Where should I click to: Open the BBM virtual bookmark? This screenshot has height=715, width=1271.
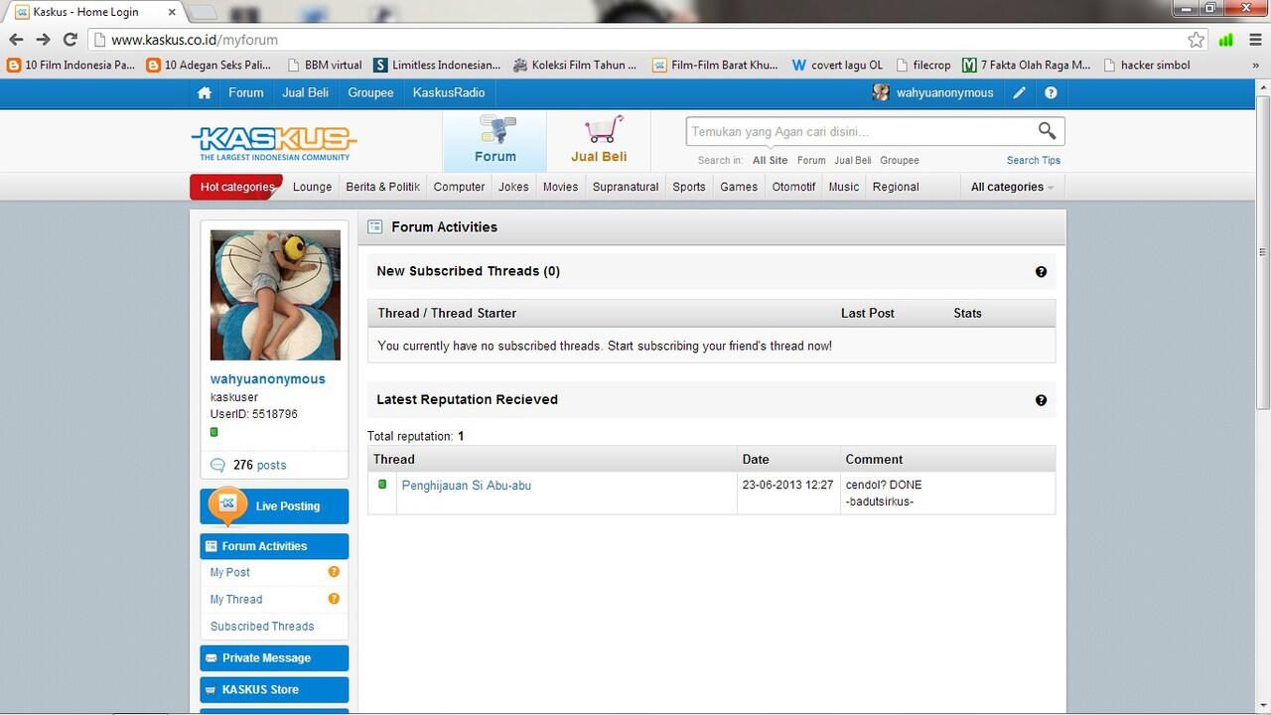(x=324, y=65)
